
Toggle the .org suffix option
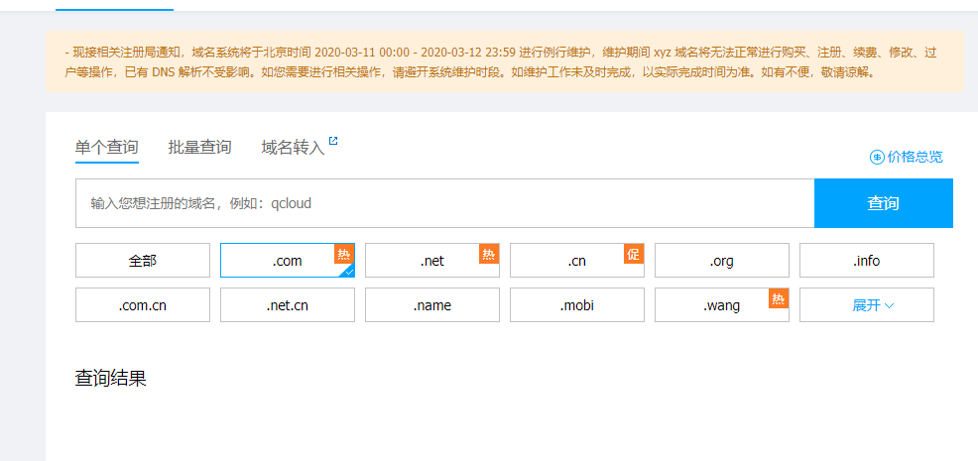(x=722, y=261)
